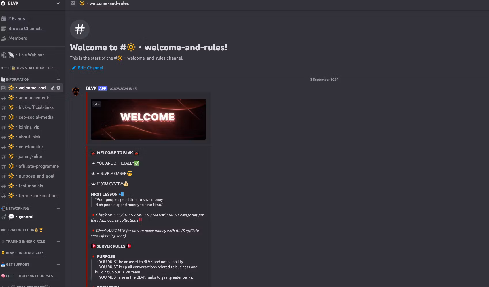Open Browse Channels
The width and height of the screenshot is (489, 287).
25,29
